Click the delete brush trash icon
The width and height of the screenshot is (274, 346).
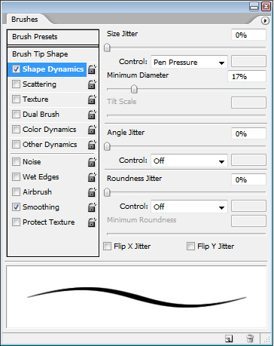(x=250, y=338)
